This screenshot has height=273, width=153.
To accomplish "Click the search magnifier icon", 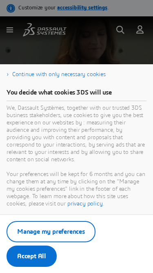I will coord(120,30).
